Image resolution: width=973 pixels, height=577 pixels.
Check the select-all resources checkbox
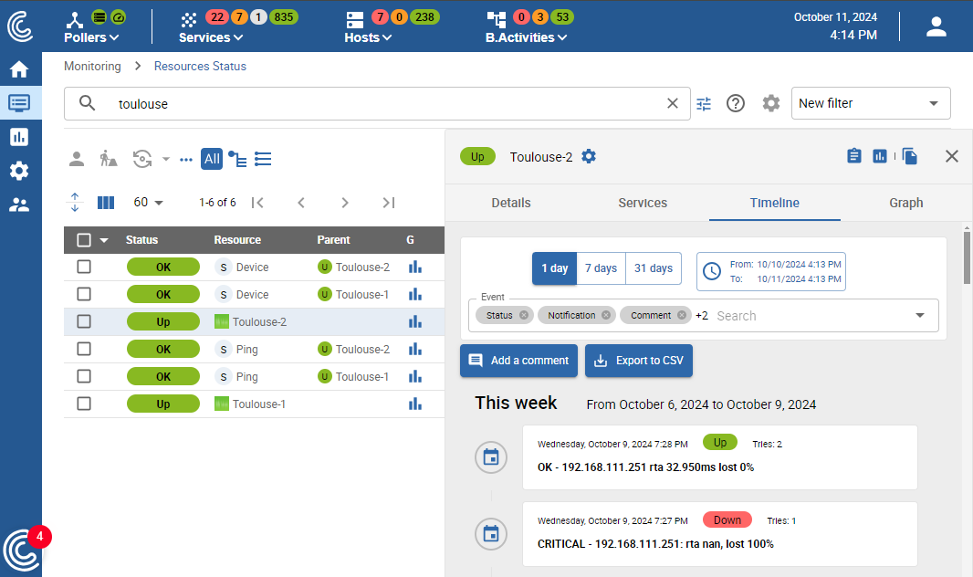pos(84,239)
